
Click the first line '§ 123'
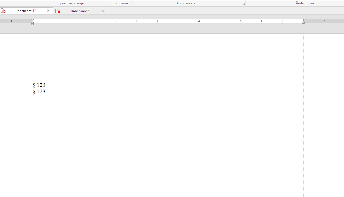coord(39,85)
